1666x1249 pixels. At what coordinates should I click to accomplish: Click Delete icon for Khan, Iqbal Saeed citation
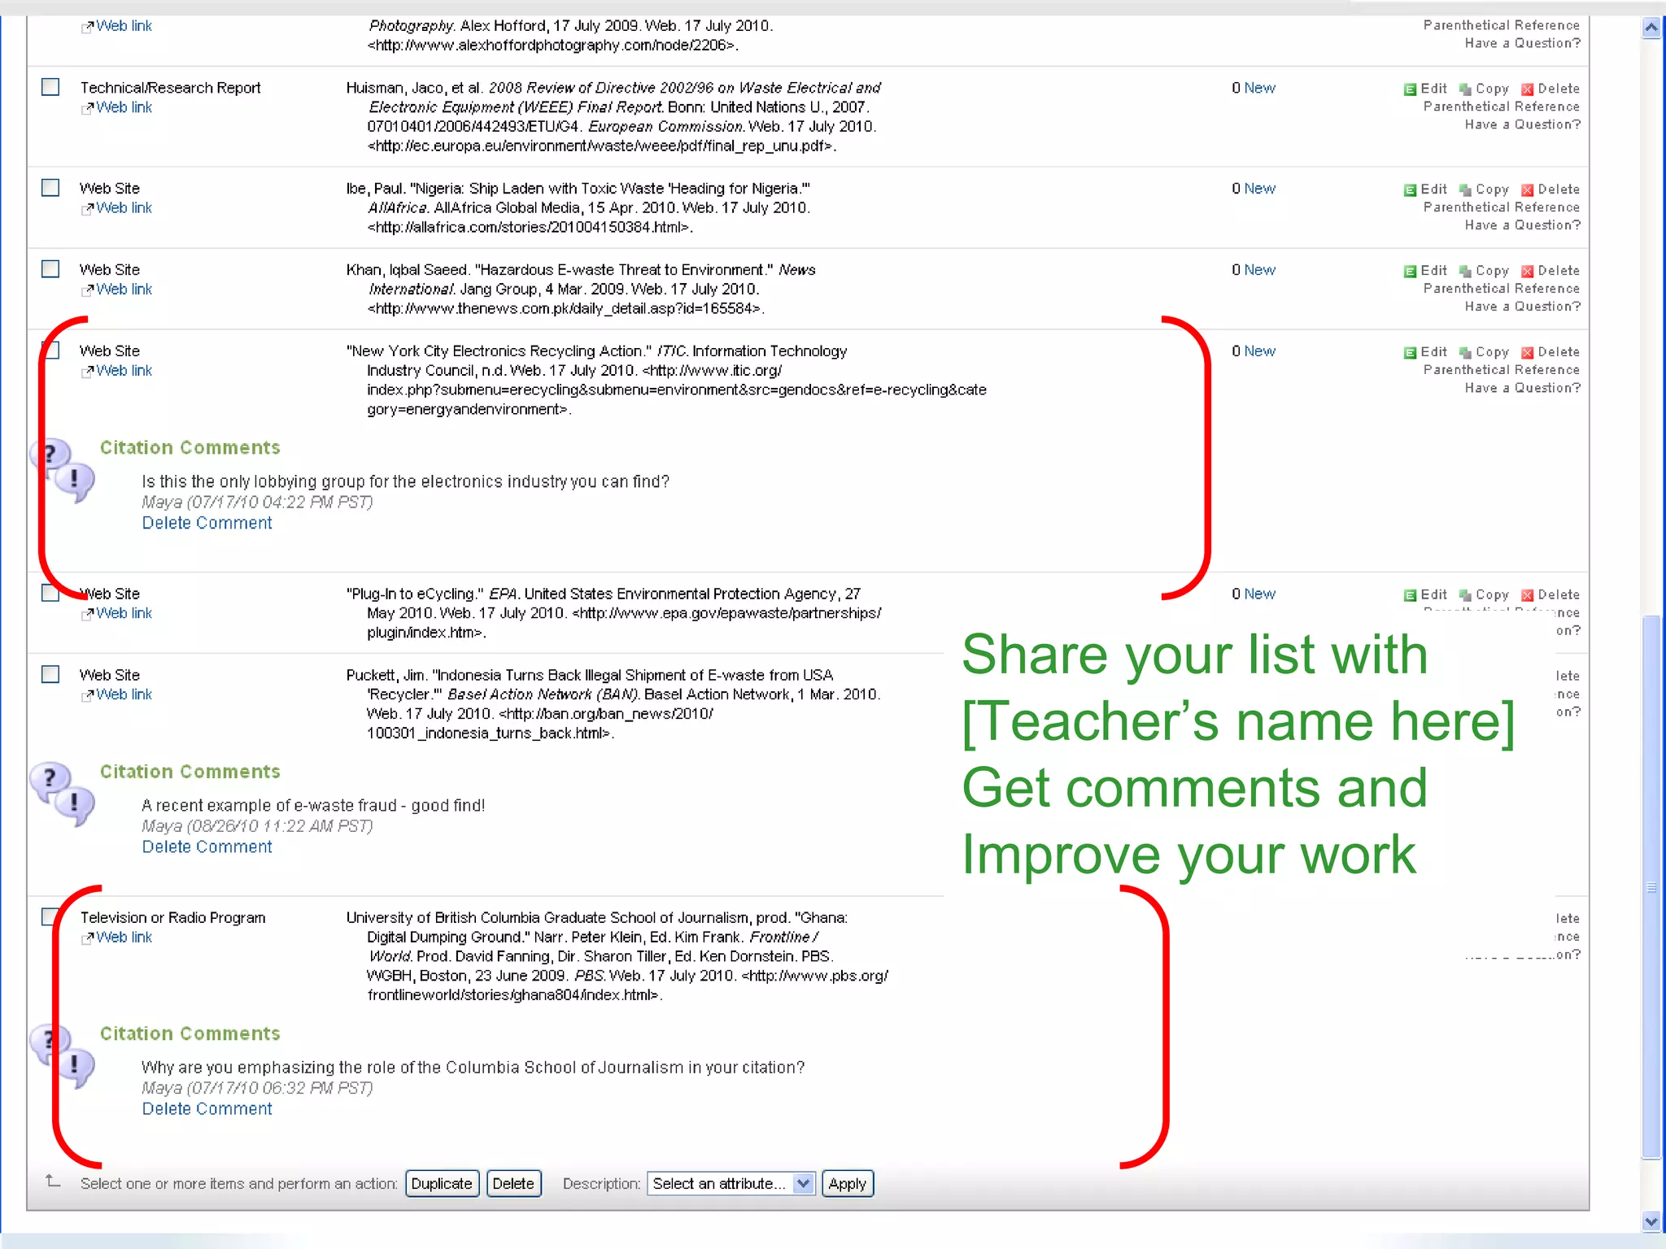tap(1528, 272)
